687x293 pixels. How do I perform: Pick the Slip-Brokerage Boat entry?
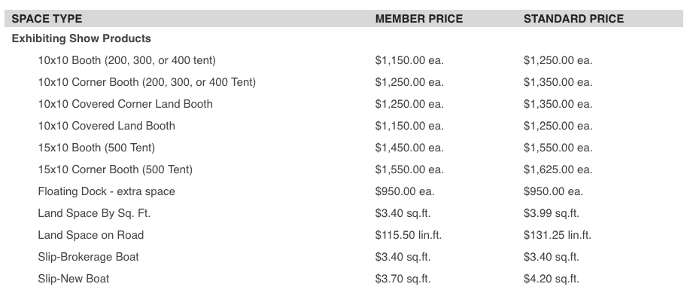coord(89,257)
